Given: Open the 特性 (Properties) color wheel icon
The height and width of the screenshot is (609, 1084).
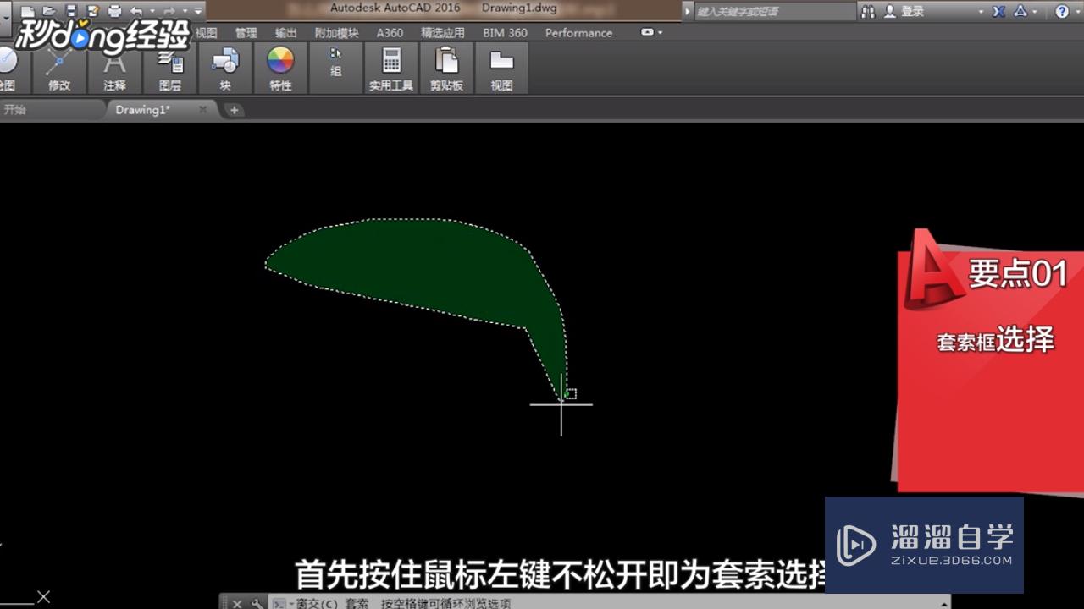Looking at the screenshot, I should click(279, 61).
